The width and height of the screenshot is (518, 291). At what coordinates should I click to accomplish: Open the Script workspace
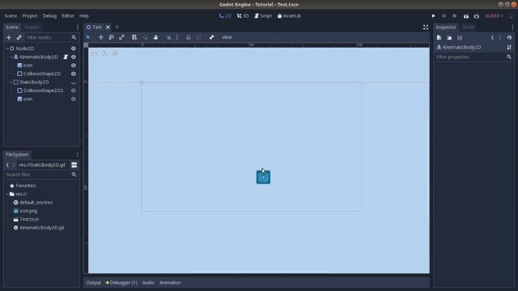(263, 16)
